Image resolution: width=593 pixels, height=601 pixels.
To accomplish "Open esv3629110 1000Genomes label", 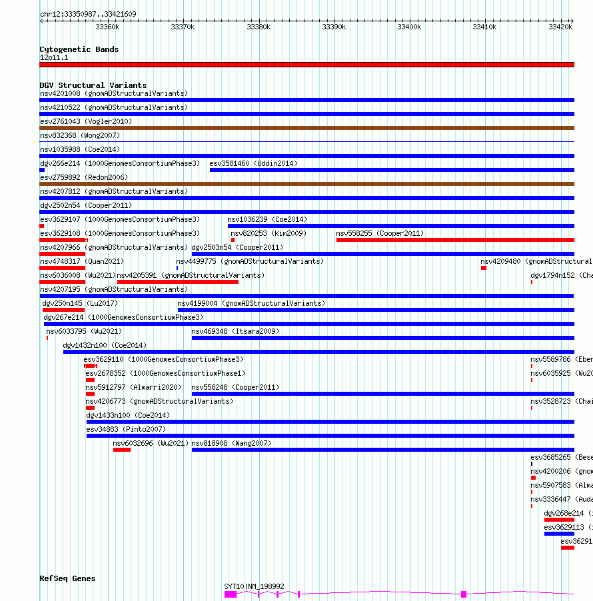I will point(164,359).
